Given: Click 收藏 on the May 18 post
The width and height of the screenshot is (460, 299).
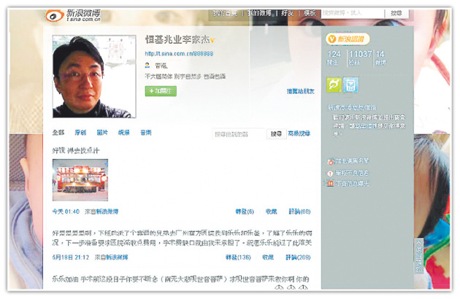Looking at the screenshot, I should pyautogui.click(x=268, y=257).
